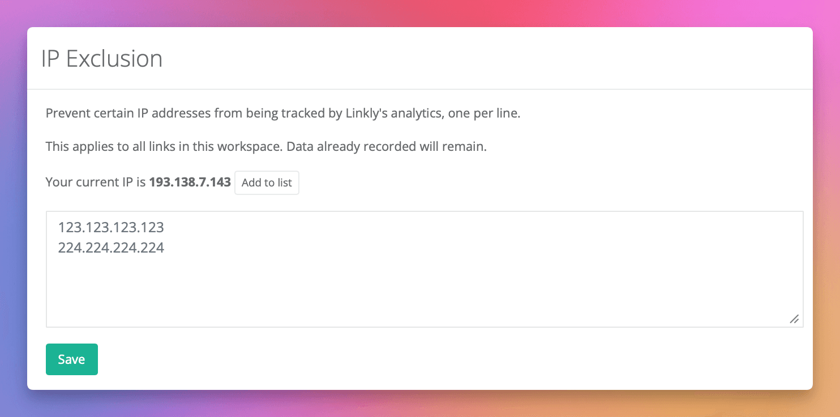Click the Add to list button

(267, 183)
